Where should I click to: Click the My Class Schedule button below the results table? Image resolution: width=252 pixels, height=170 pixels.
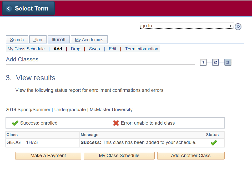coord(119,156)
